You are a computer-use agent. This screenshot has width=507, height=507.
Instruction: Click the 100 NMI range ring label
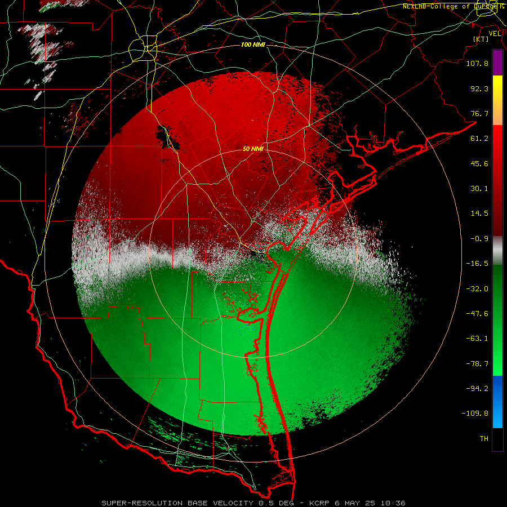(x=253, y=45)
